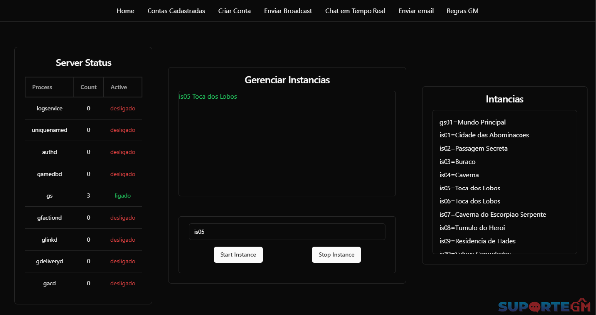The width and height of the screenshot is (596, 315).
Task: Click the Gerenciar Instancias heading
Action: [287, 80]
